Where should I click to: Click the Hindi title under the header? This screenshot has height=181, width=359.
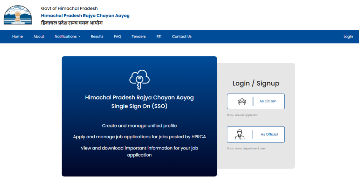(x=72, y=23)
